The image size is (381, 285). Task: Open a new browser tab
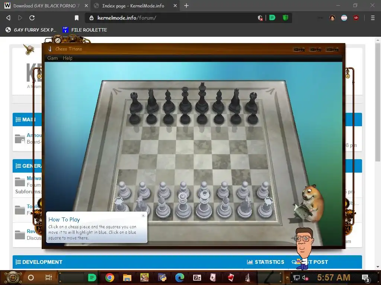[x=186, y=6]
